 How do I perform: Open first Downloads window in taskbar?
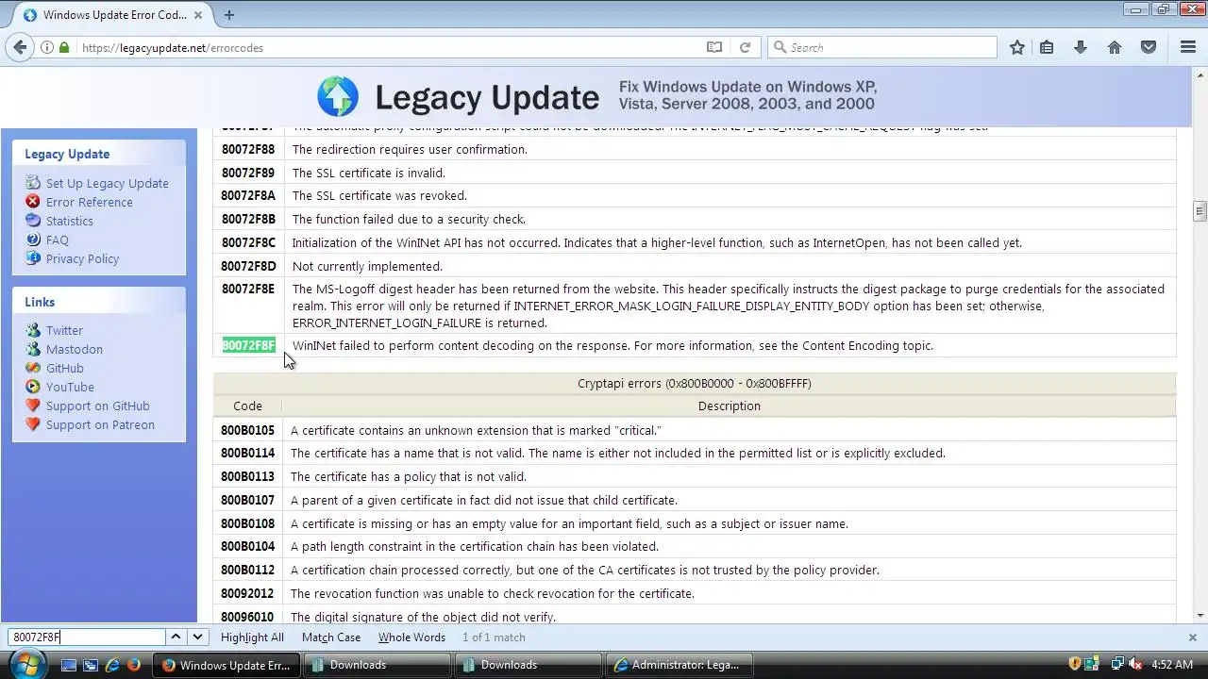377,665
